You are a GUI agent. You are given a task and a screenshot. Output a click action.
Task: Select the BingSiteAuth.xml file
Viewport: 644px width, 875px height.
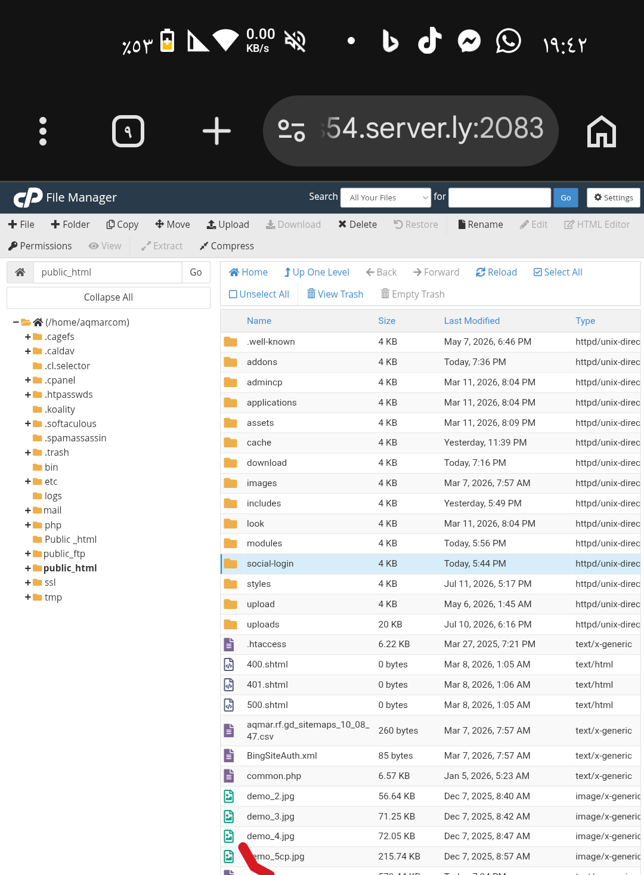[431, 756]
